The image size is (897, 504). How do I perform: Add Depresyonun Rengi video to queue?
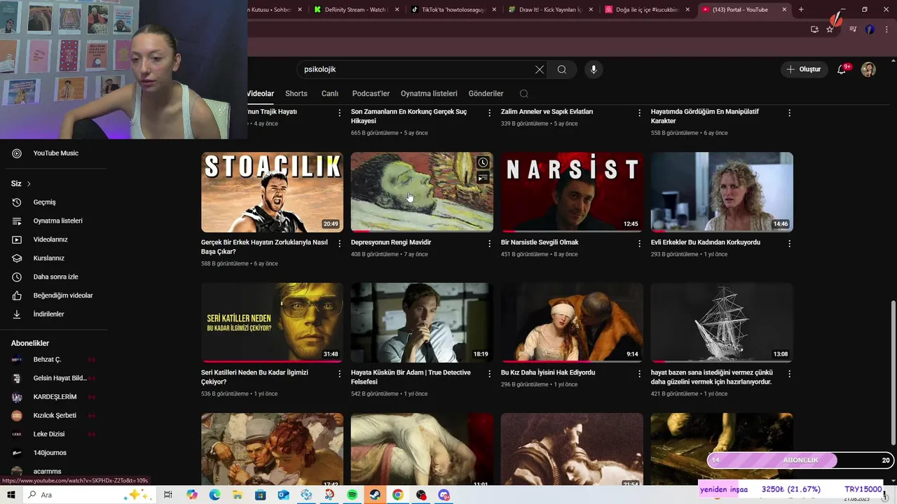pyautogui.click(x=483, y=178)
